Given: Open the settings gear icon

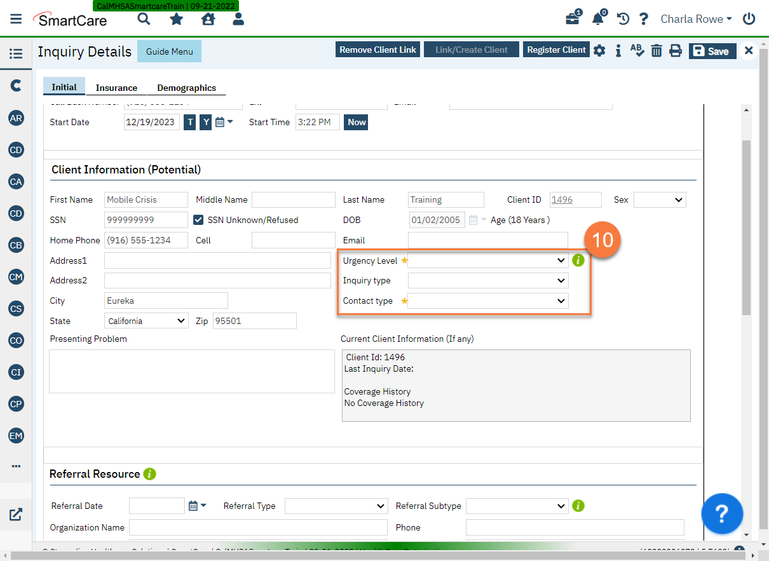Looking at the screenshot, I should (x=599, y=51).
